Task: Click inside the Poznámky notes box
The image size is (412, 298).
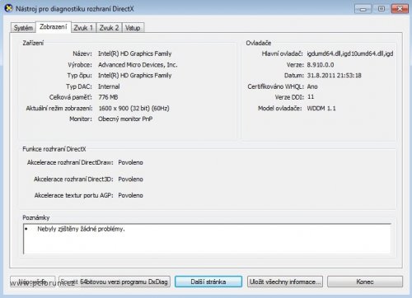Action: (x=208, y=239)
